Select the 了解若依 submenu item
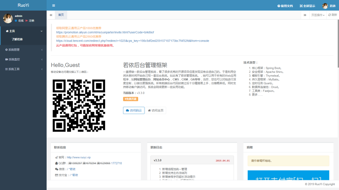This screenshot has height=190, width=339. (x=17, y=39)
